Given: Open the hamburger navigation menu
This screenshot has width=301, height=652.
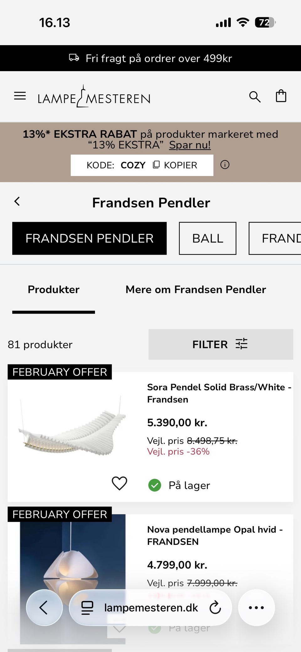Looking at the screenshot, I should point(20,96).
